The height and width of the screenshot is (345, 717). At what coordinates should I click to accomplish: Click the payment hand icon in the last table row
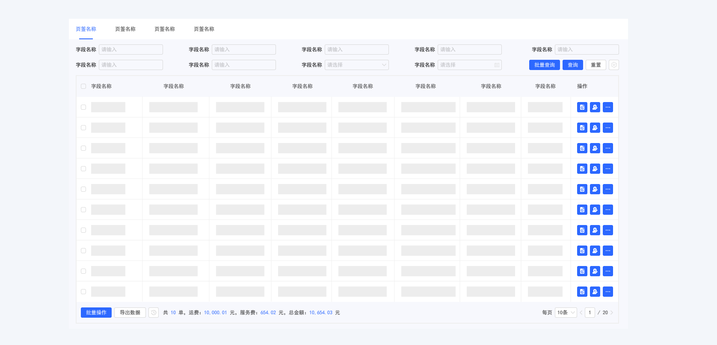pyautogui.click(x=595, y=292)
